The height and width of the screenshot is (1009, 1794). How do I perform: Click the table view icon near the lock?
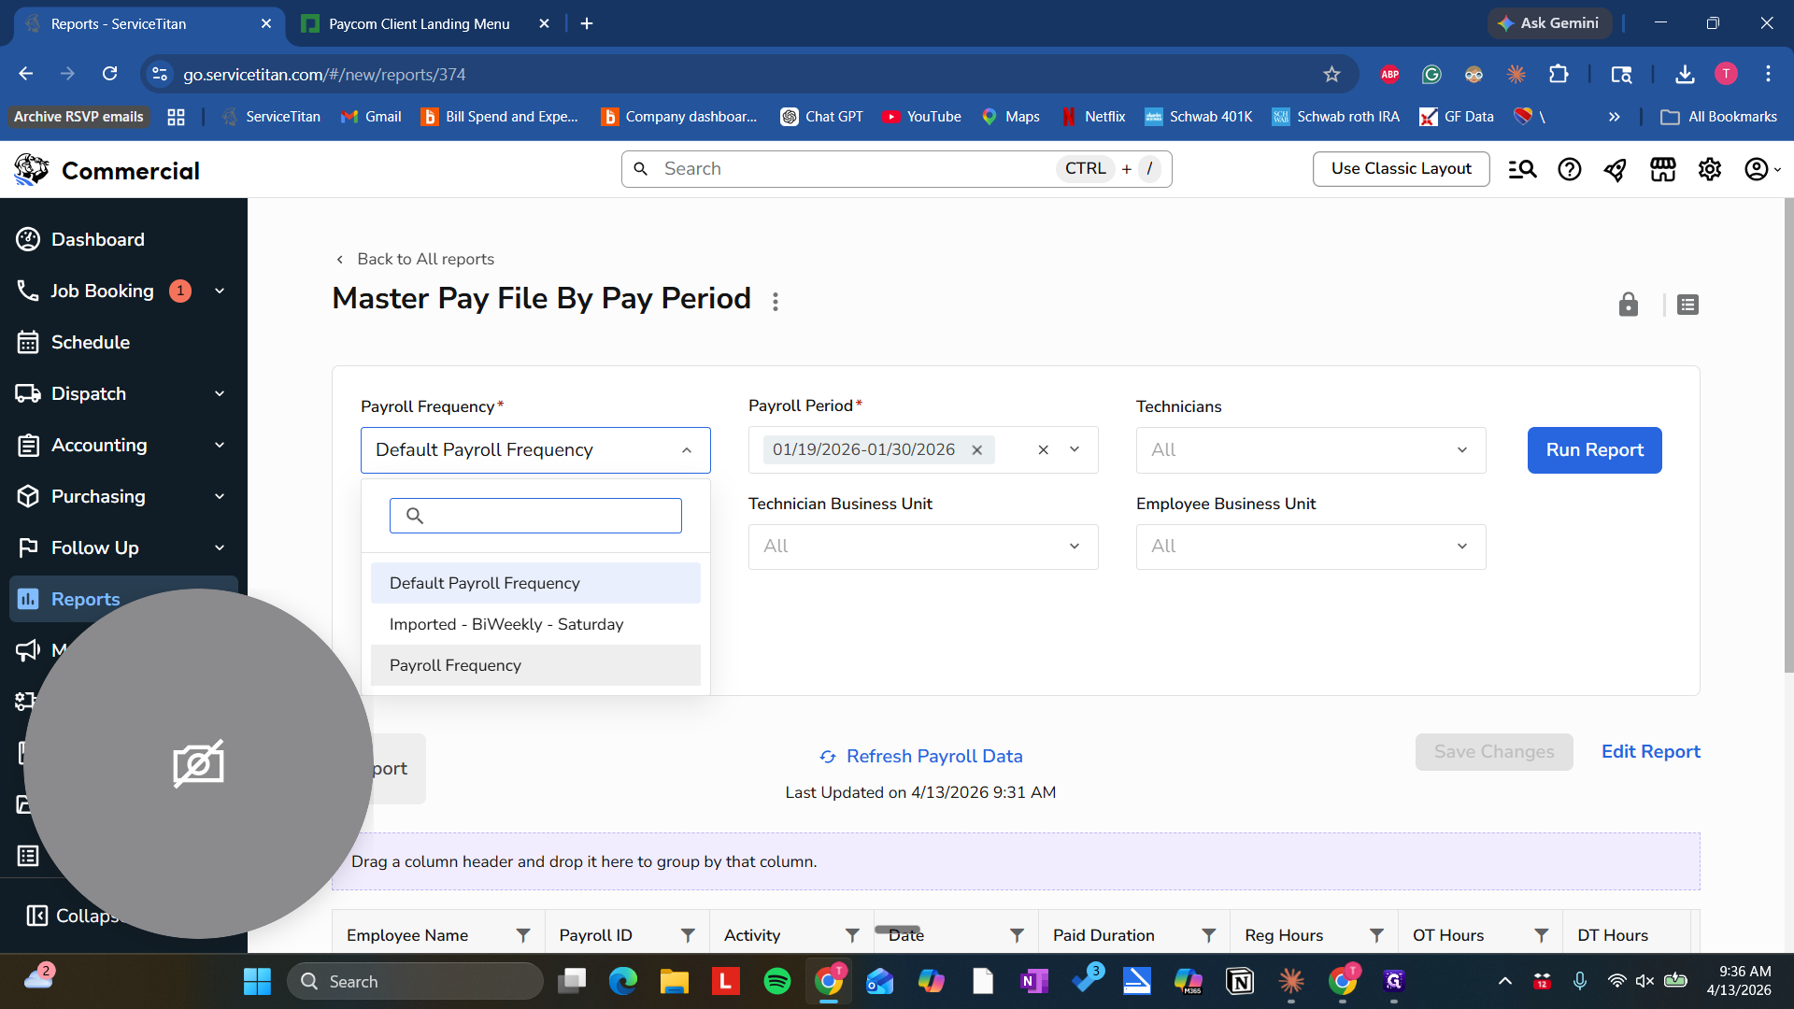[1687, 305]
